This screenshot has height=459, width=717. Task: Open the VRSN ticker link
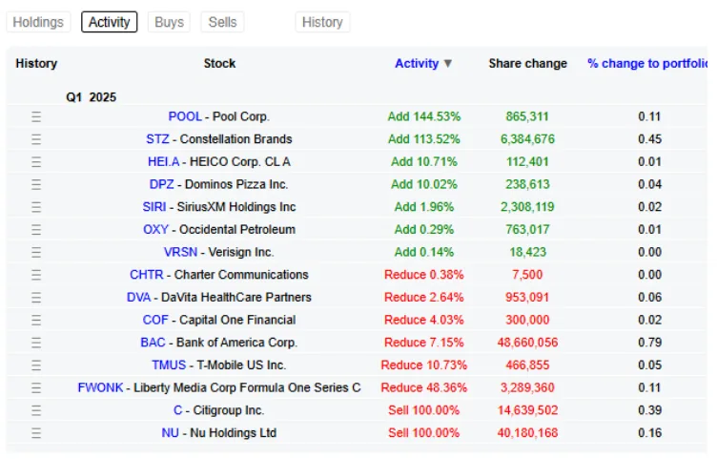coord(180,252)
